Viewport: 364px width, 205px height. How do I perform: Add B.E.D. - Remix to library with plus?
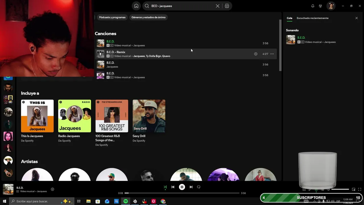point(256,54)
